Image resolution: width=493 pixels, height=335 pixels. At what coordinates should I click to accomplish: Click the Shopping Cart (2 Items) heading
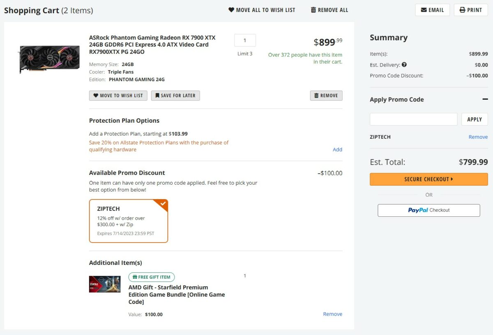(48, 10)
